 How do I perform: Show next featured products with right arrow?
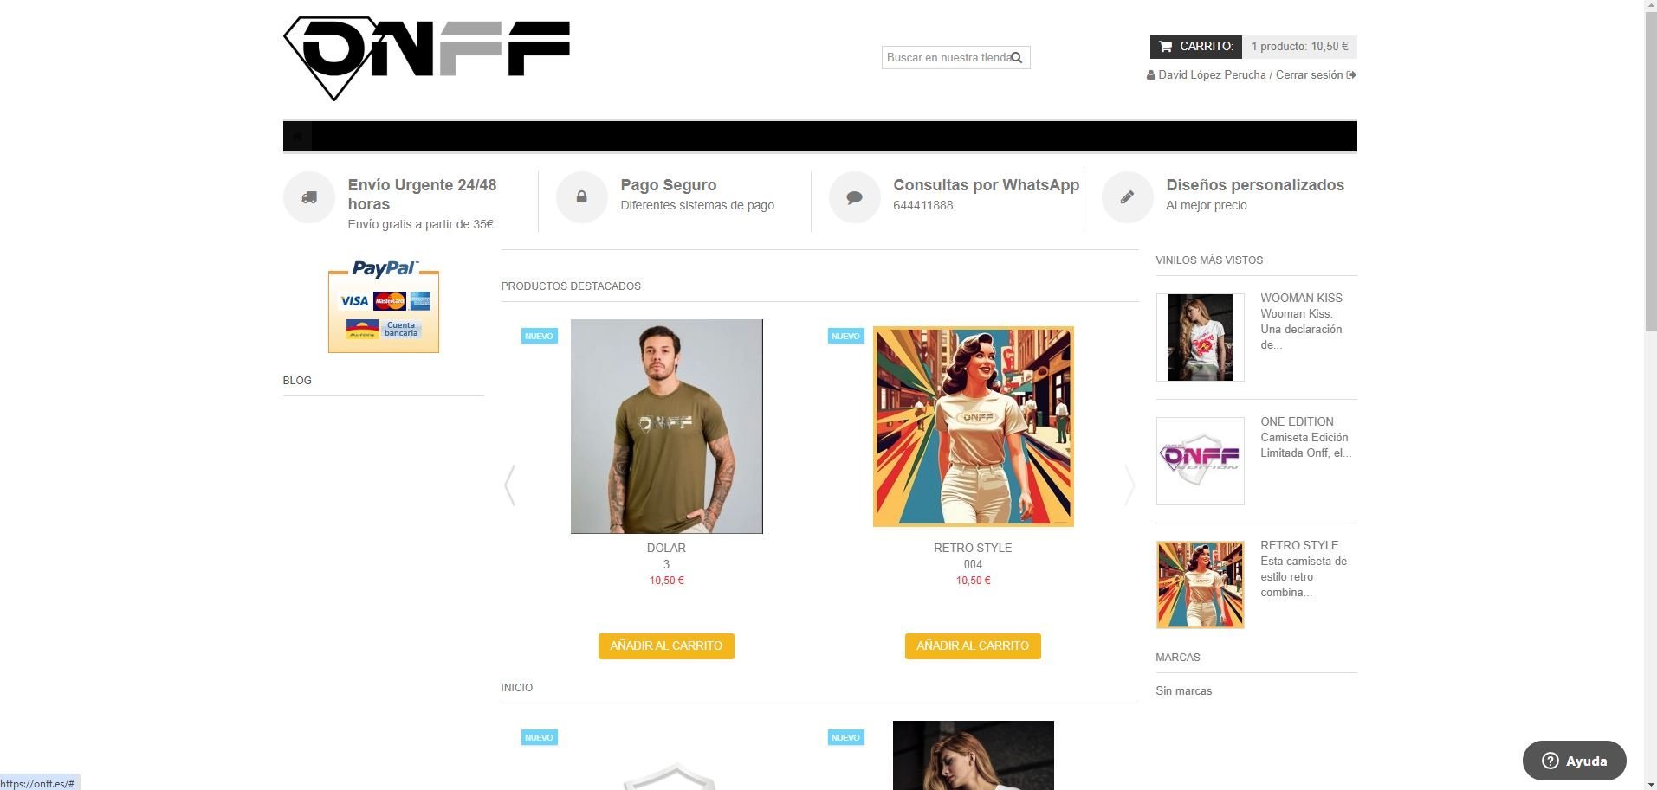(1129, 485)
